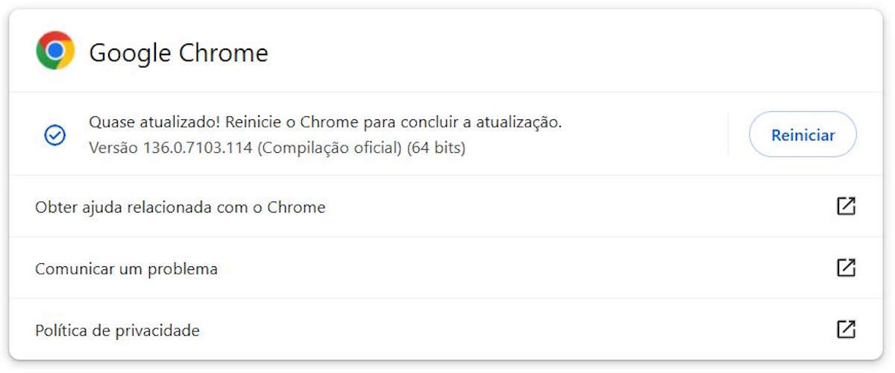Image resolution: width=895 pixels, height=373 pixels.
Task: Click the word Versão in version line
Action: (113, 148)
